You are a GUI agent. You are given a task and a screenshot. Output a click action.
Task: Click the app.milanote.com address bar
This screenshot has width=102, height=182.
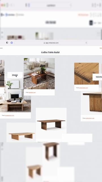tap(51, 43)
